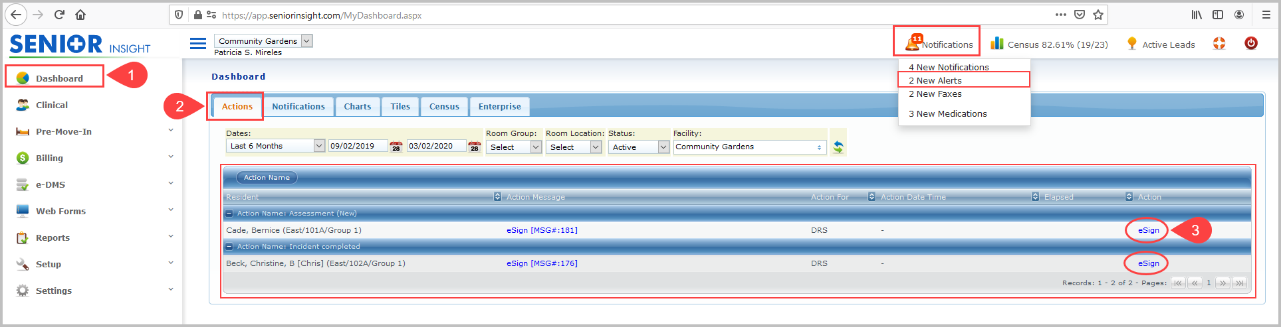Open the page actions three-dot icon

coord(1061,15)
